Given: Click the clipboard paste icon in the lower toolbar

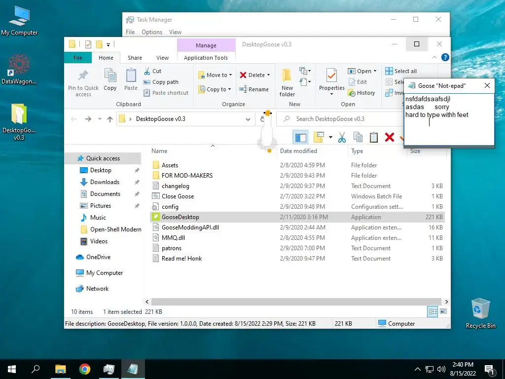Looking at the screenshot, I should [x=374, y=137].
